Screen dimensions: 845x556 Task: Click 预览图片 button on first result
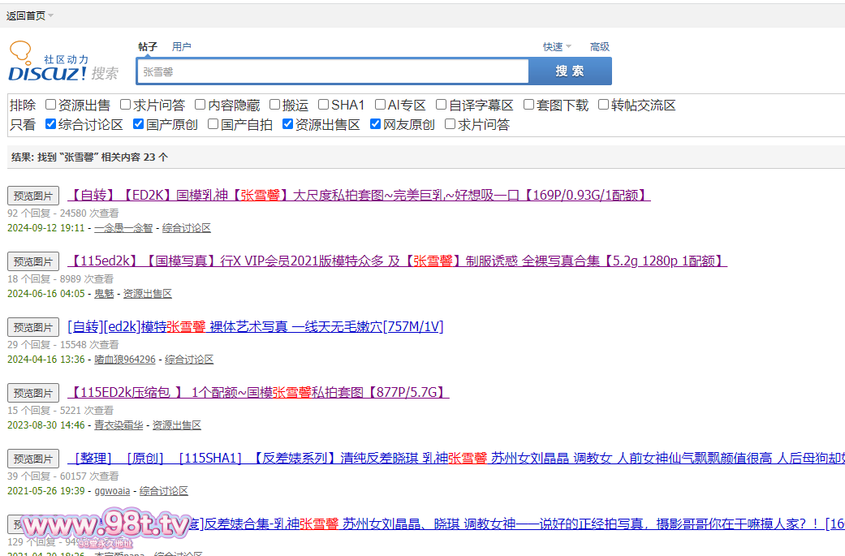33,196
